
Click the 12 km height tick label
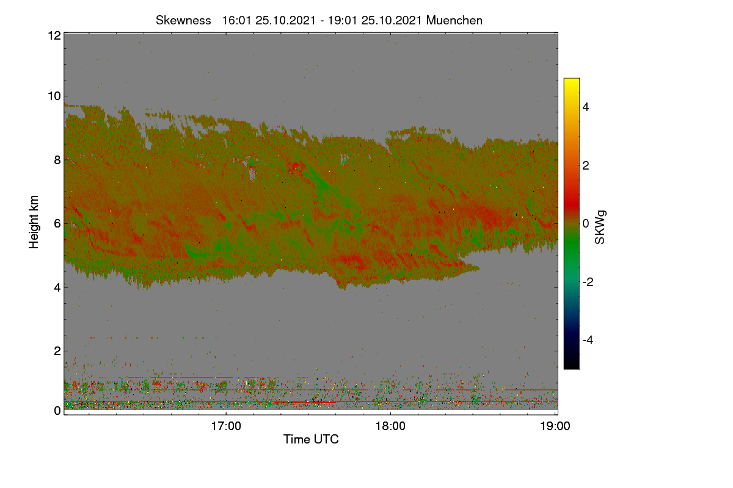(54, 35)
